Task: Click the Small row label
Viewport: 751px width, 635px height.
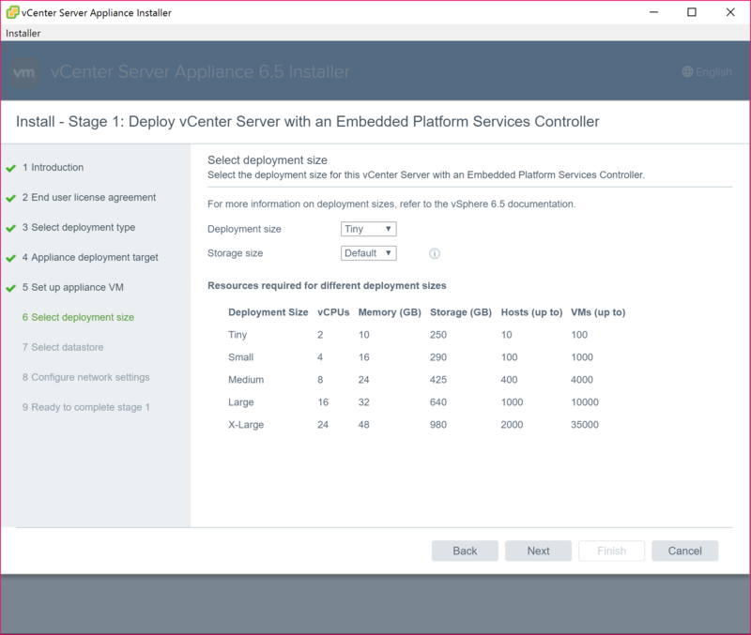Action: tap(241, 357)
